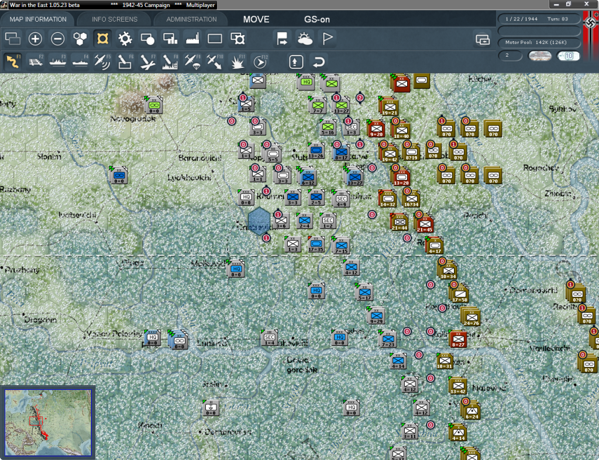
Task: Select the Move mode F1 icon
Action: 13,61
